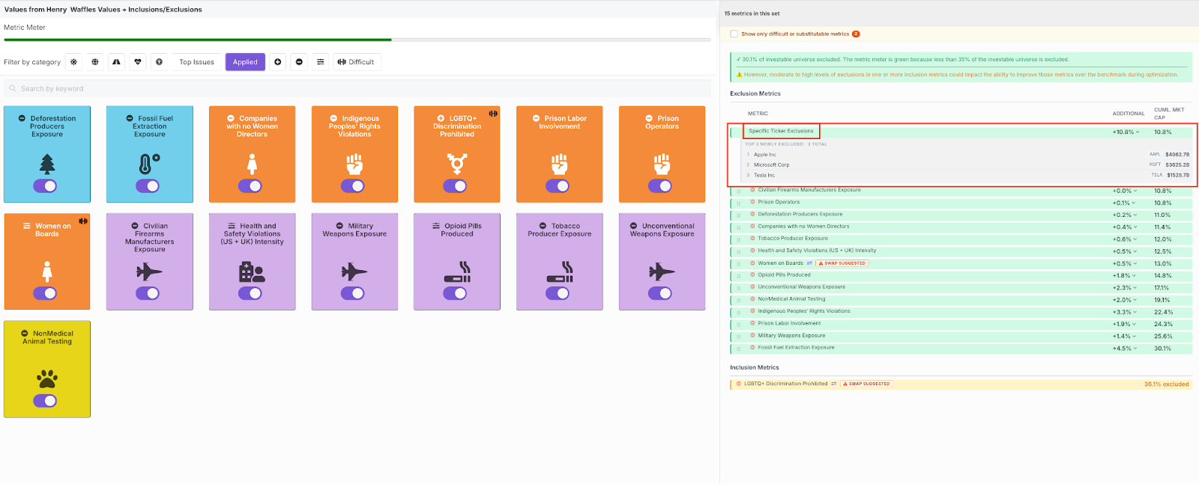This screenshot has width=1199, height=484.
Task: Click Swap Suggested badge on LGBTQ+ row
Action: pyautogui.click(x=866, y=384)
